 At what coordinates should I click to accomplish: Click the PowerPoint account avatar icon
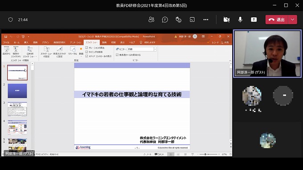[x=195, y=36]
